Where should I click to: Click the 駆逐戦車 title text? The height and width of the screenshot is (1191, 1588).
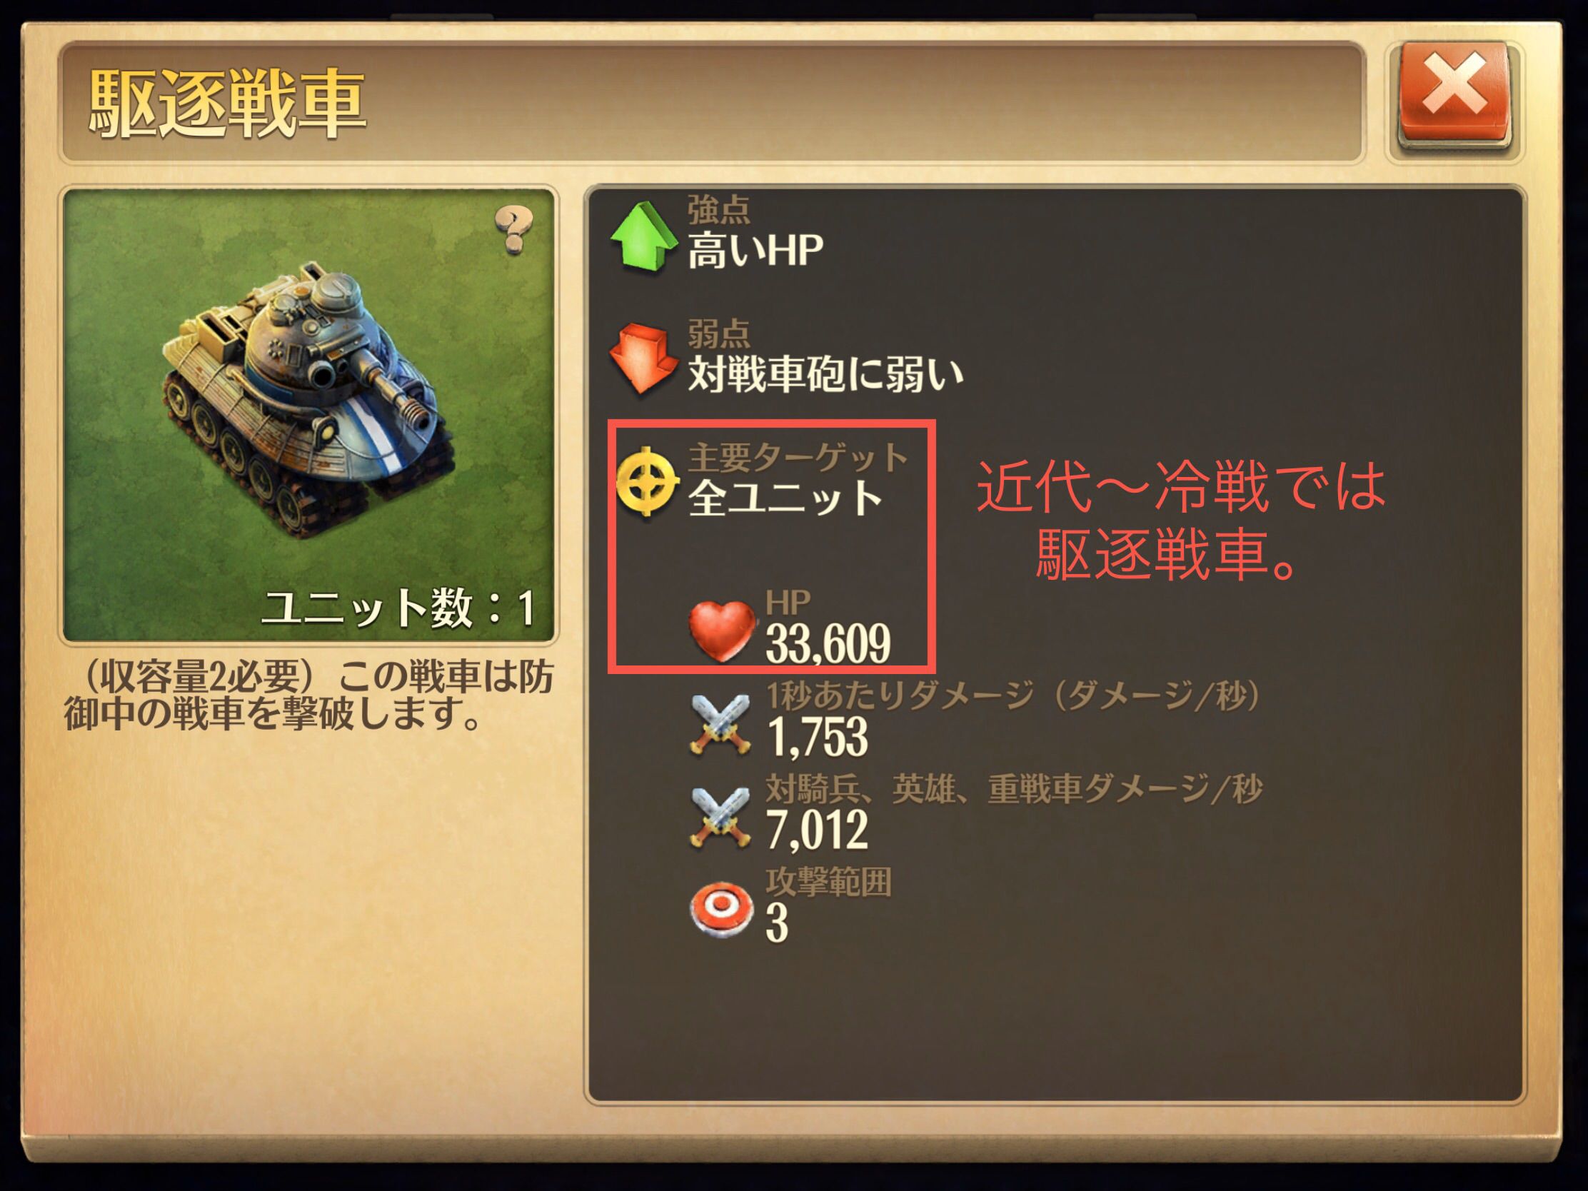[228, 104]
